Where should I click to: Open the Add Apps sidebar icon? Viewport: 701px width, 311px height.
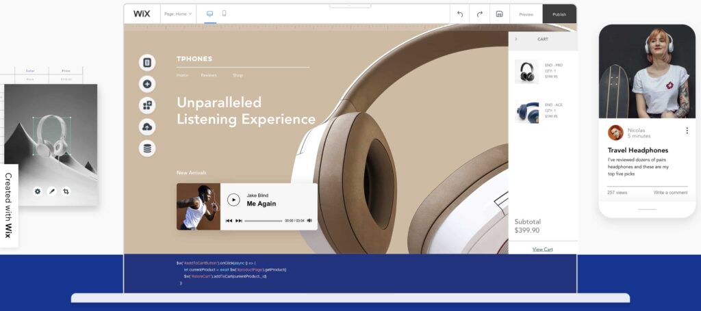[x=147, y=105]
